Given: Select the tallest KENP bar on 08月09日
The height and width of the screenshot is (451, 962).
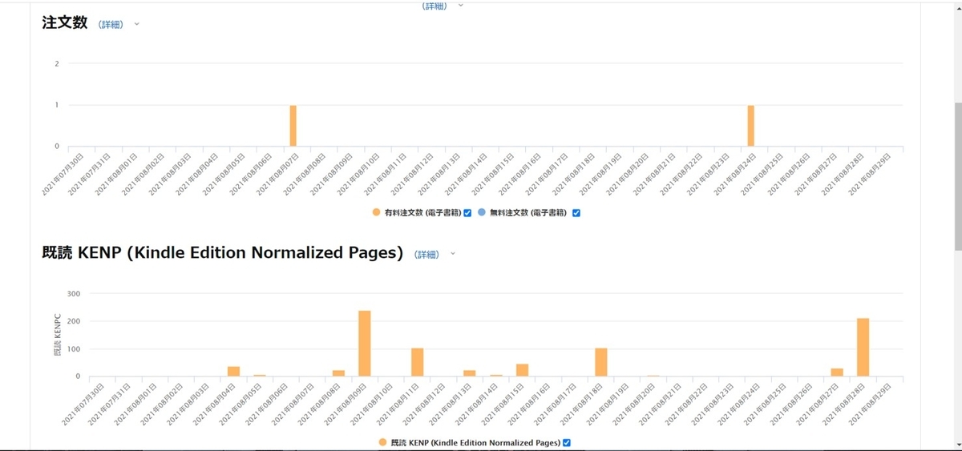Looking at the screenshot, I should pyautogui.click(x=365, y=344).
